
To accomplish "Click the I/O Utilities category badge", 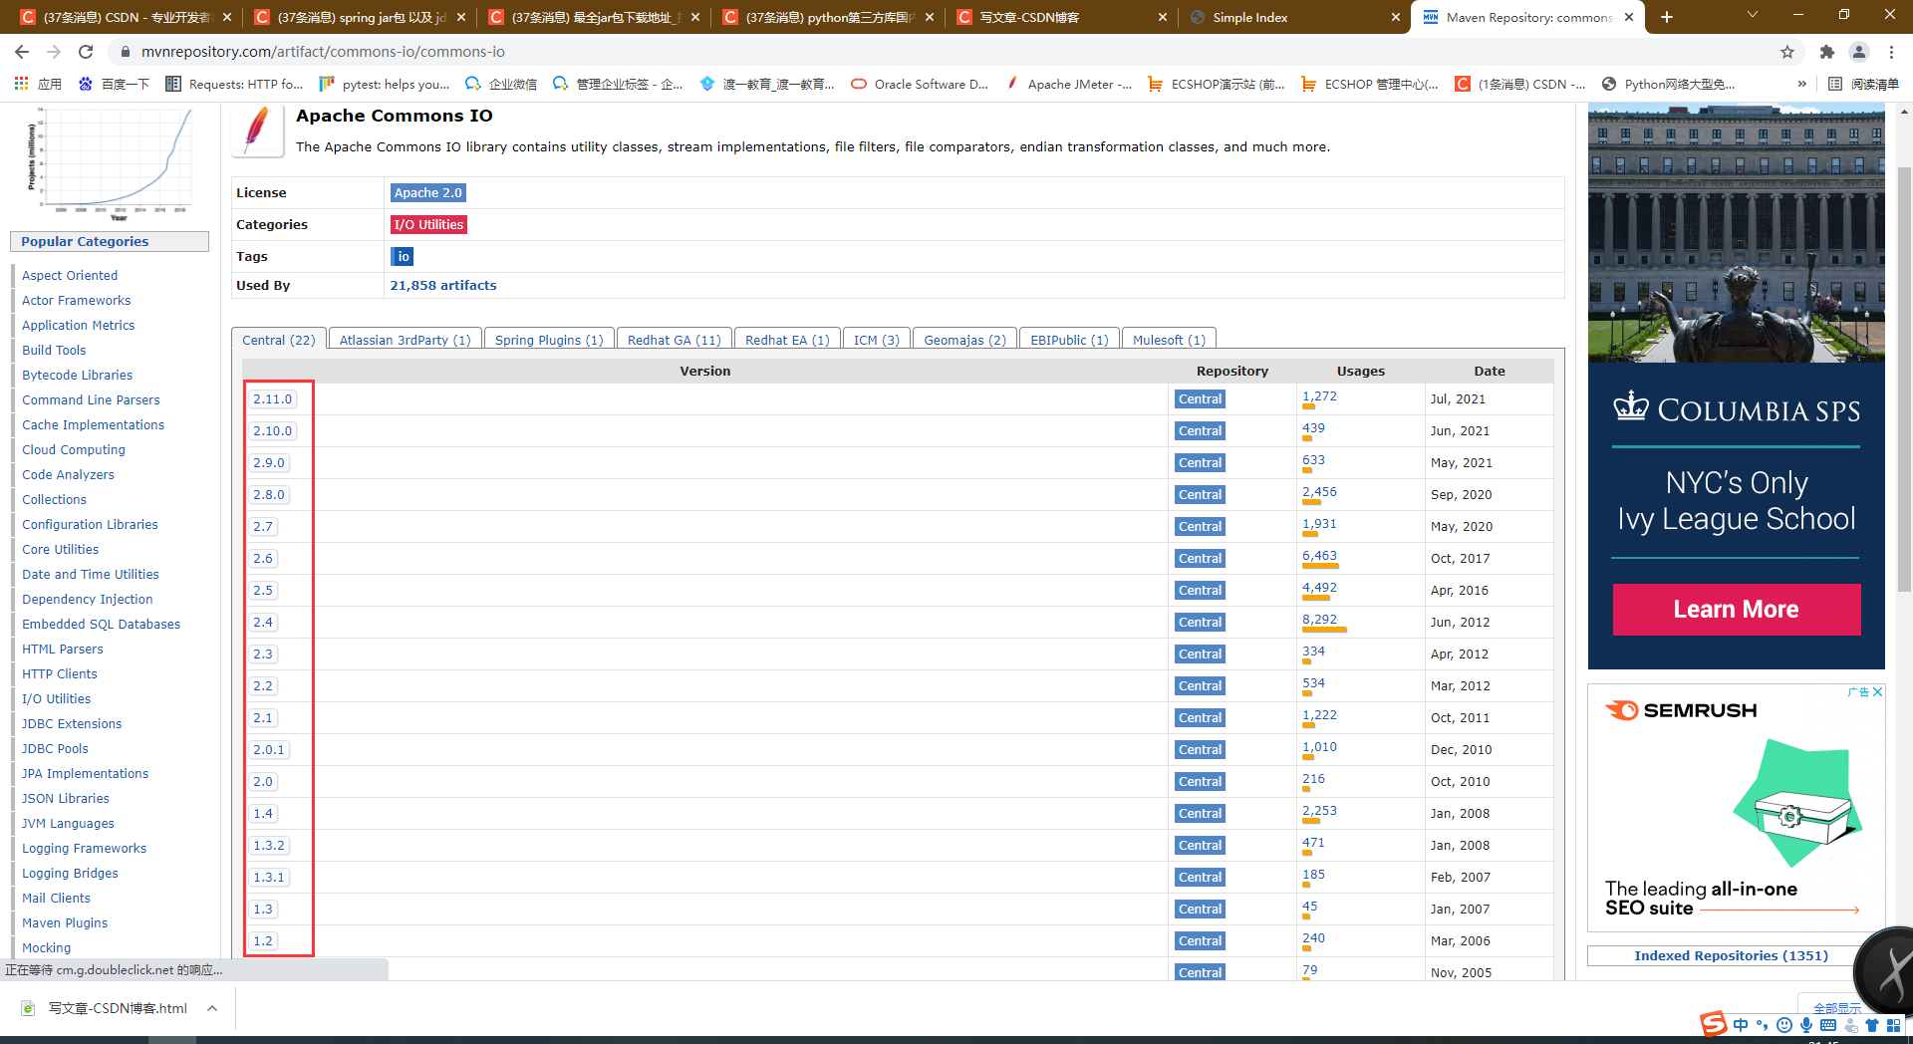I will [x=428, y=225].
